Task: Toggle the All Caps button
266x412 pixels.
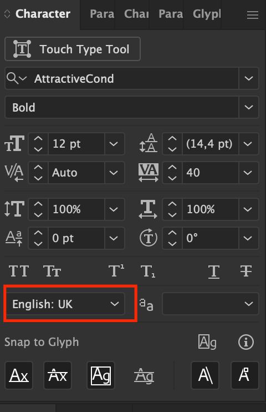Action: pos(19,271)
